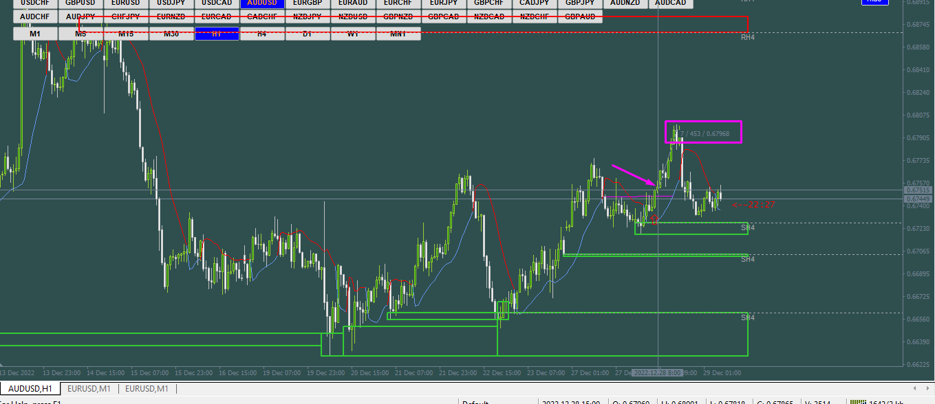Click the 0.67515 price label on scale
Viewport: 935px width, 404px height.
(x=918, y=190)
